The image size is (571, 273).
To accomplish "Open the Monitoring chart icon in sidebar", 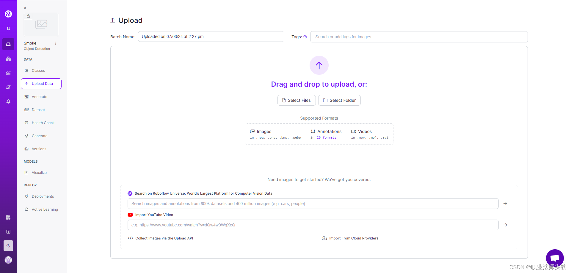I will [x=8, y=73].
